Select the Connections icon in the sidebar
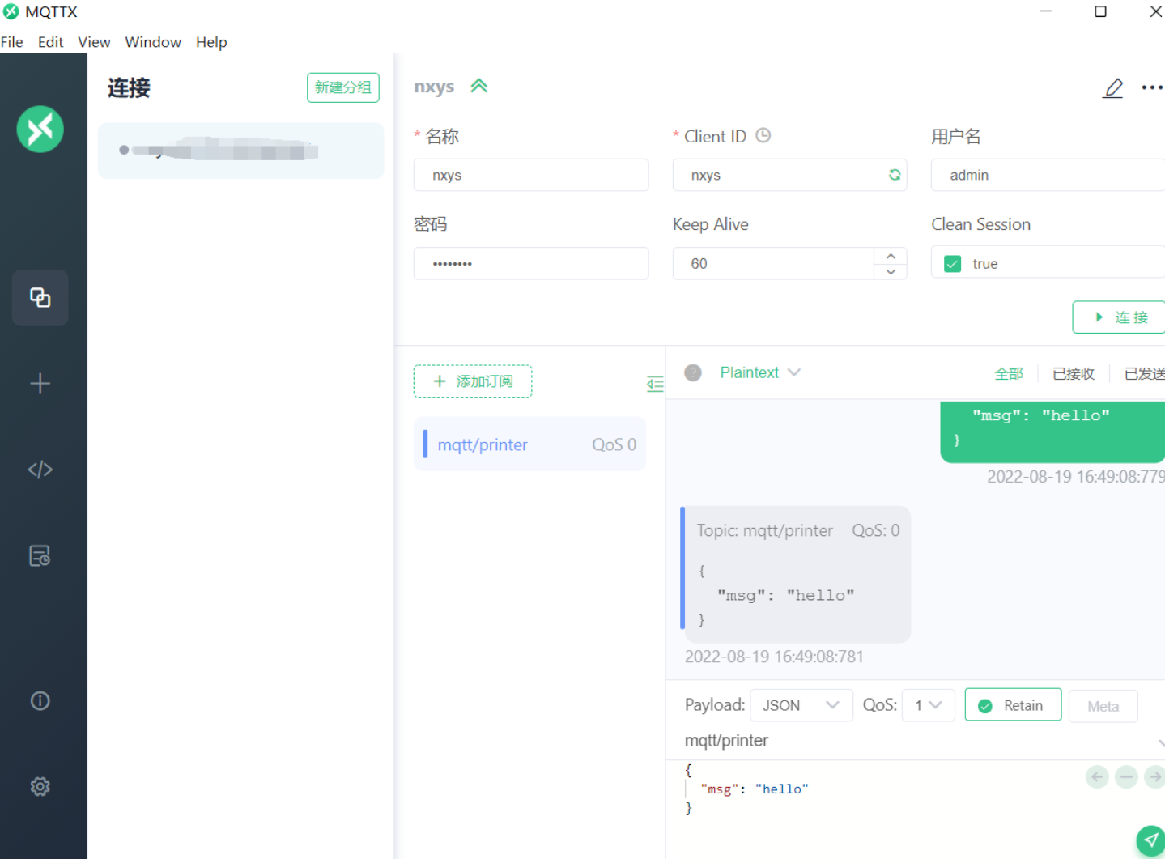Screen dimensions: 1165x859 coord(40,297)
